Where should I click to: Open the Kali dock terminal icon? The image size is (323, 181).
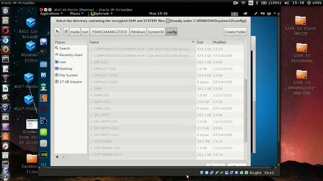(x=43, y=52)
